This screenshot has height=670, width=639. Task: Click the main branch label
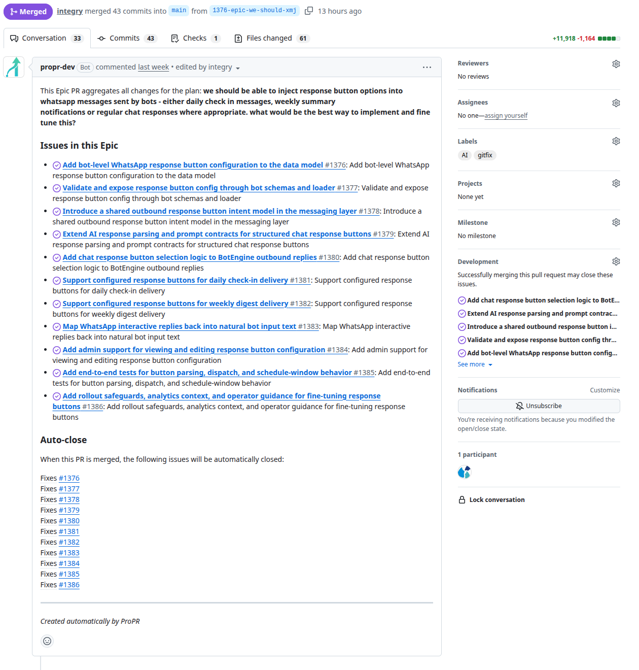(179, 11)
